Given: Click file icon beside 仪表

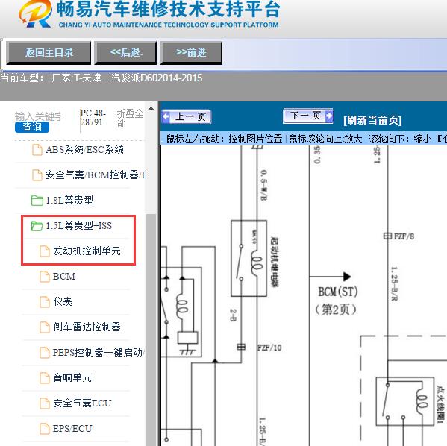Looking at the screenshot, I should click(x=45, y=302).
